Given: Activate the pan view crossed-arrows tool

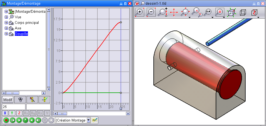Looking at the screenshot, I should [174, 12].
